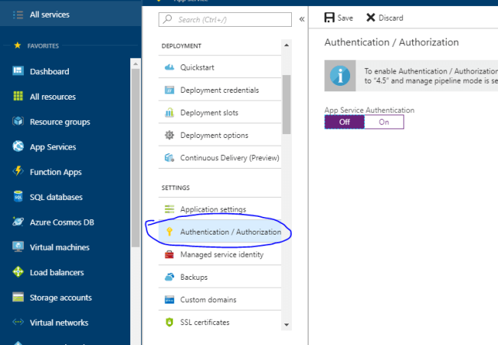Click the Discard X icon
The width and height of the screenshot is (498, 345).
[371, 18]
